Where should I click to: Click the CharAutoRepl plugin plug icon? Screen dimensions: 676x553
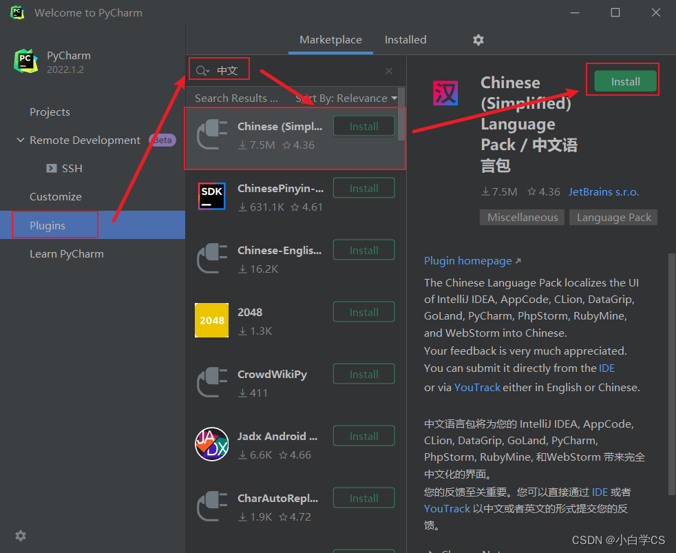[x=212, y=506]
